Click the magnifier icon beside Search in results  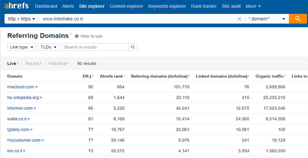click(x=133, y=47)
